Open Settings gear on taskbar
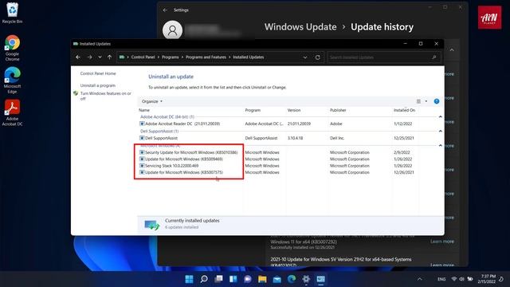Screen dimensions: 510x287 (x=306, y=279)
